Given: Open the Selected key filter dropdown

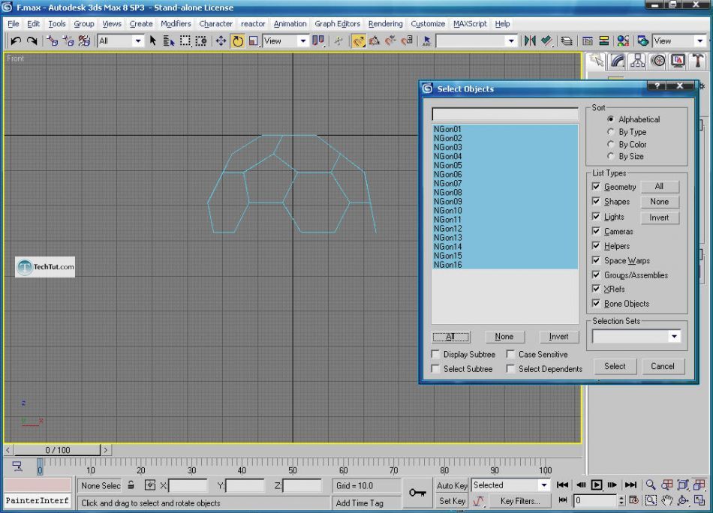Looking at the screenshot, I should [544, 485].
